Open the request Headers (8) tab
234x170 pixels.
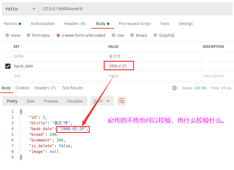coord(75,24)
